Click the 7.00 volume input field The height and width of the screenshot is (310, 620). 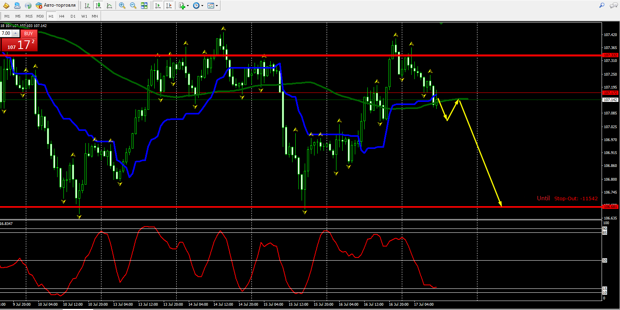6,33
